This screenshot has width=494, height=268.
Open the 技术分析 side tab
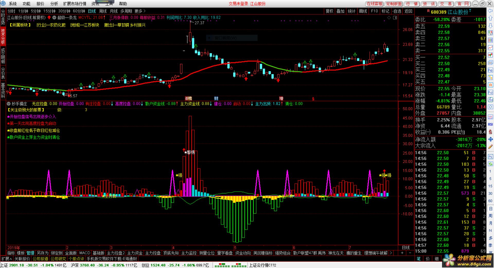[3, 36]
